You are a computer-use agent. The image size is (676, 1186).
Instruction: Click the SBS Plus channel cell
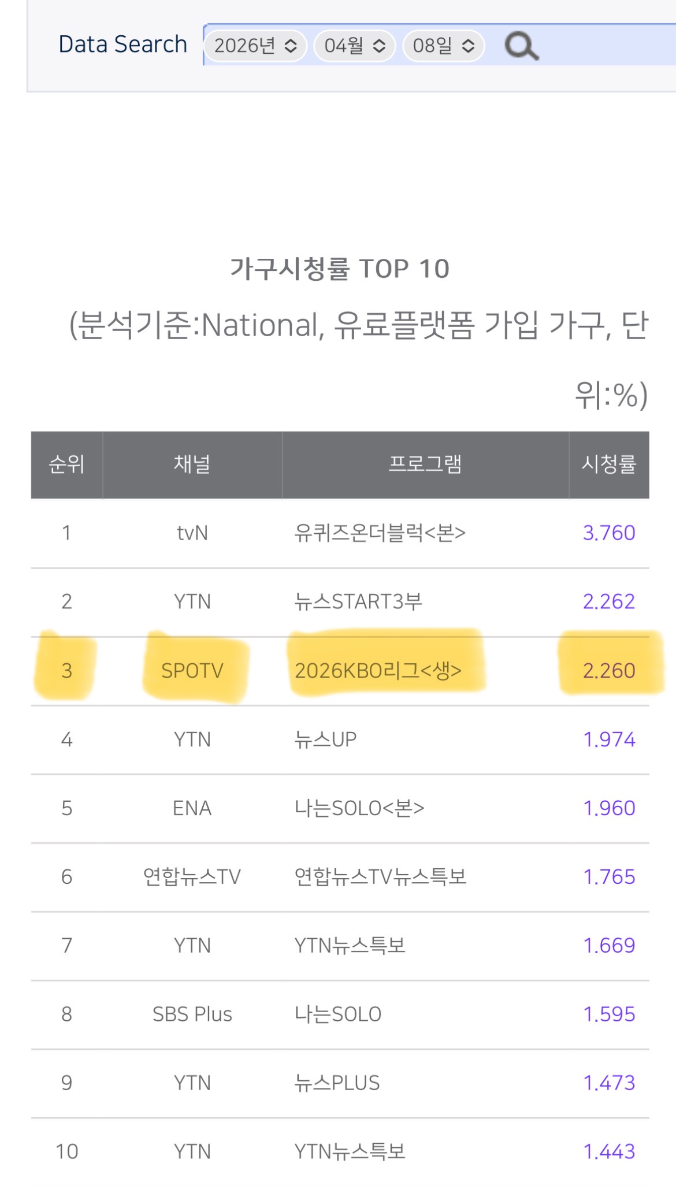[192, 1014]
